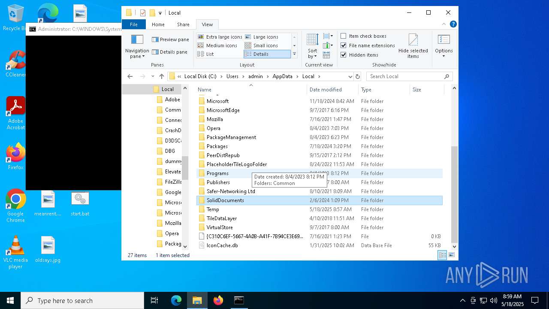The width and height of the screenshot is (549, 309).
Task: Open the Navigation pane menu
Action: pyautogui.click(x=137, y=47)
